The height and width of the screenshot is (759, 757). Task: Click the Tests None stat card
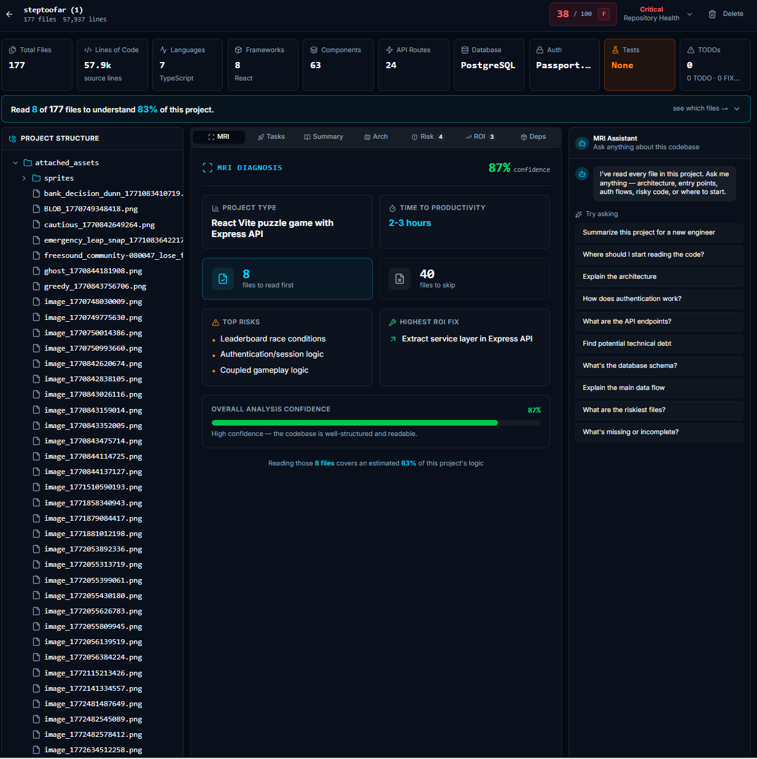point(639,65)
